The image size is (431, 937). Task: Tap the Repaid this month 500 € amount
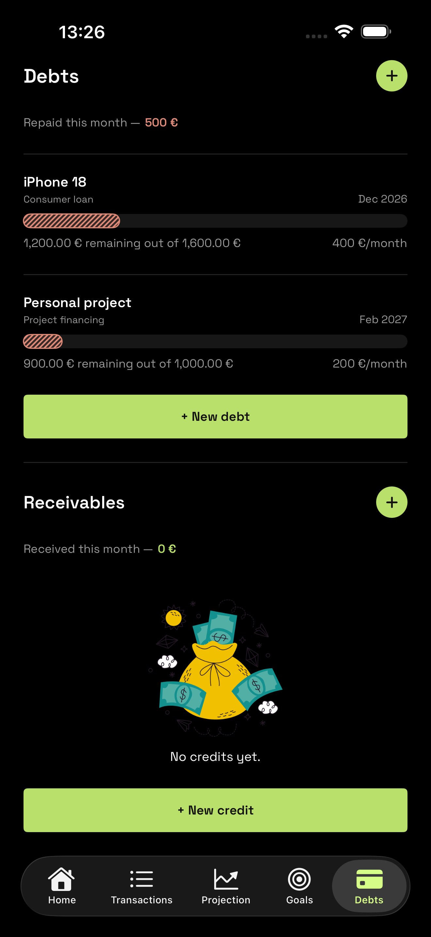coord(161,123)
